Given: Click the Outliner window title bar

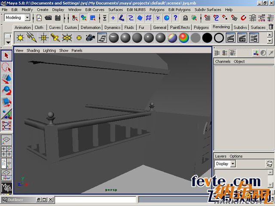Looking at the screenshot, I should [17, 200].
